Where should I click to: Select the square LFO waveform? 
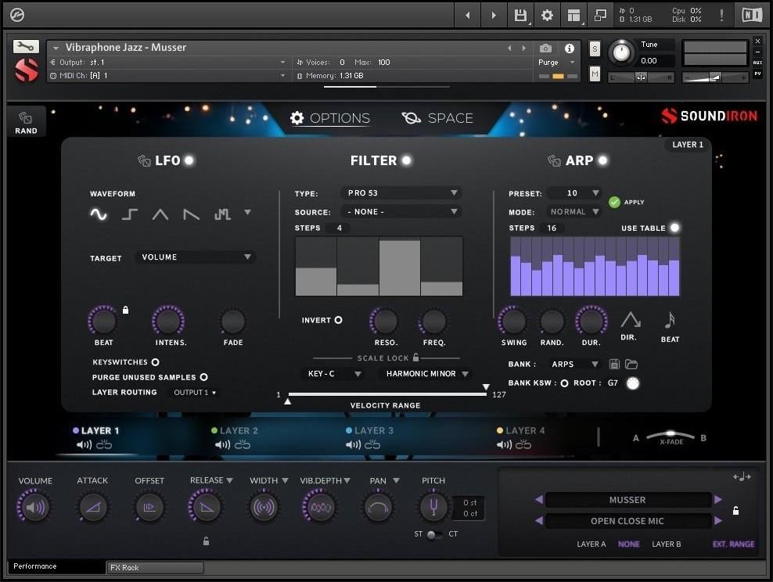pyautogui.click(x=129, y=213)
